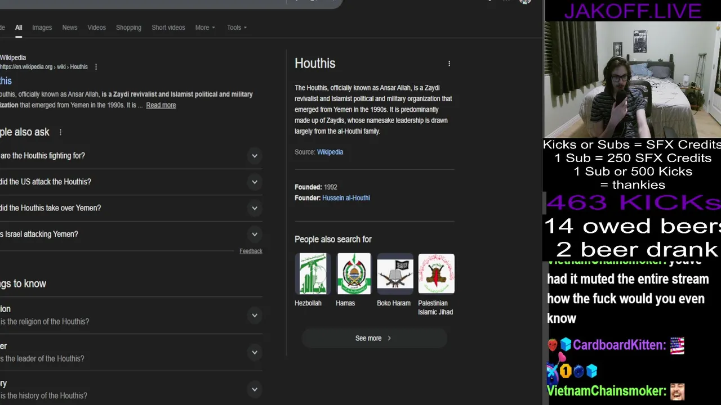Click the JAKOFF.LIVE banner text
The image size is (721, 405).
pos(633,11)
